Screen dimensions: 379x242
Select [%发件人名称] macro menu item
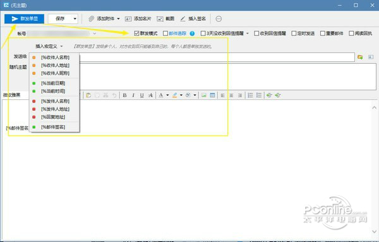click(54, 101)
